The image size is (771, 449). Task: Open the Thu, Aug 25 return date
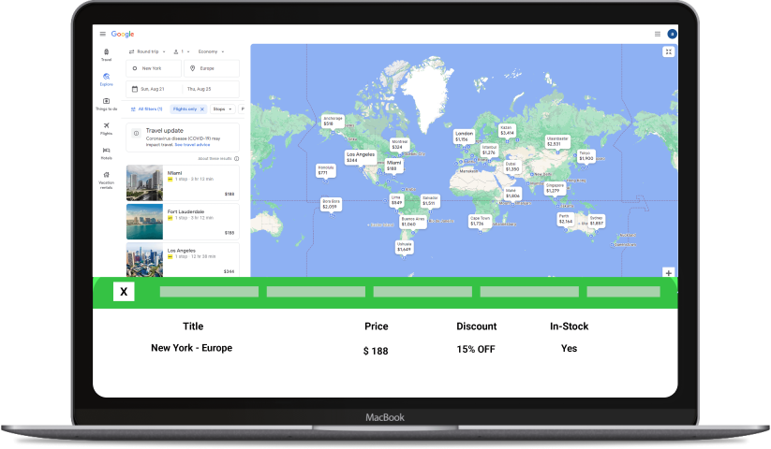click(x=211, y=89)
